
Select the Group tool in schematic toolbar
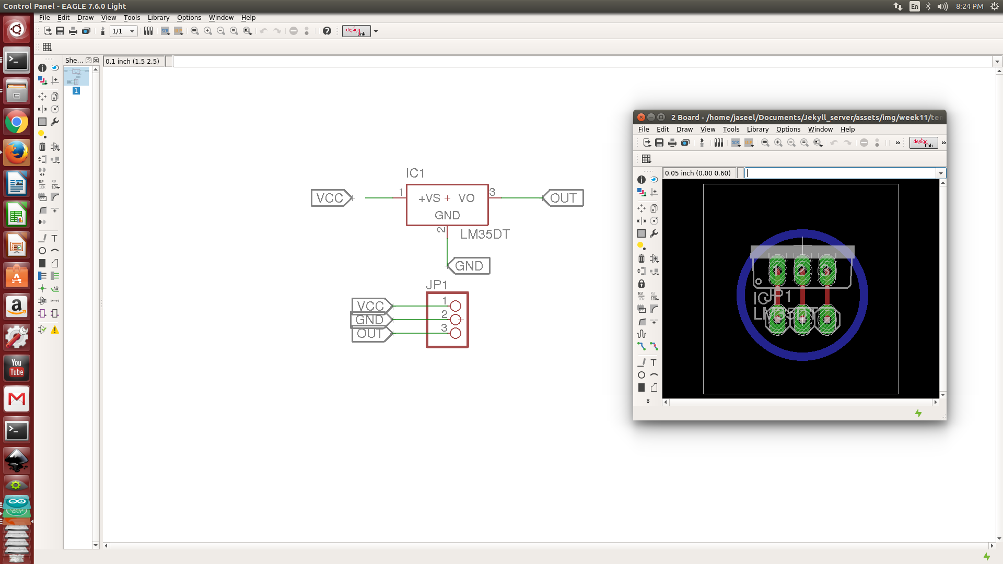click(42, 122)
